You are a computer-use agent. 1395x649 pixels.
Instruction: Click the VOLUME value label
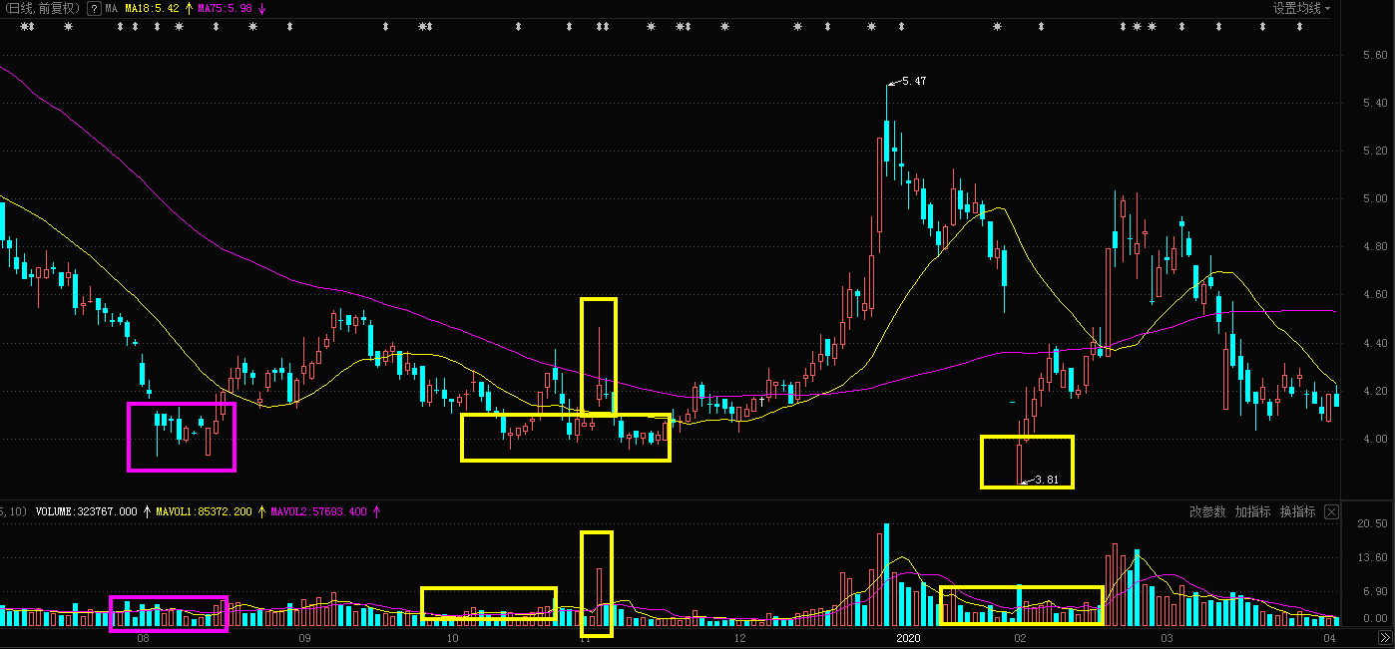point(86,511)
